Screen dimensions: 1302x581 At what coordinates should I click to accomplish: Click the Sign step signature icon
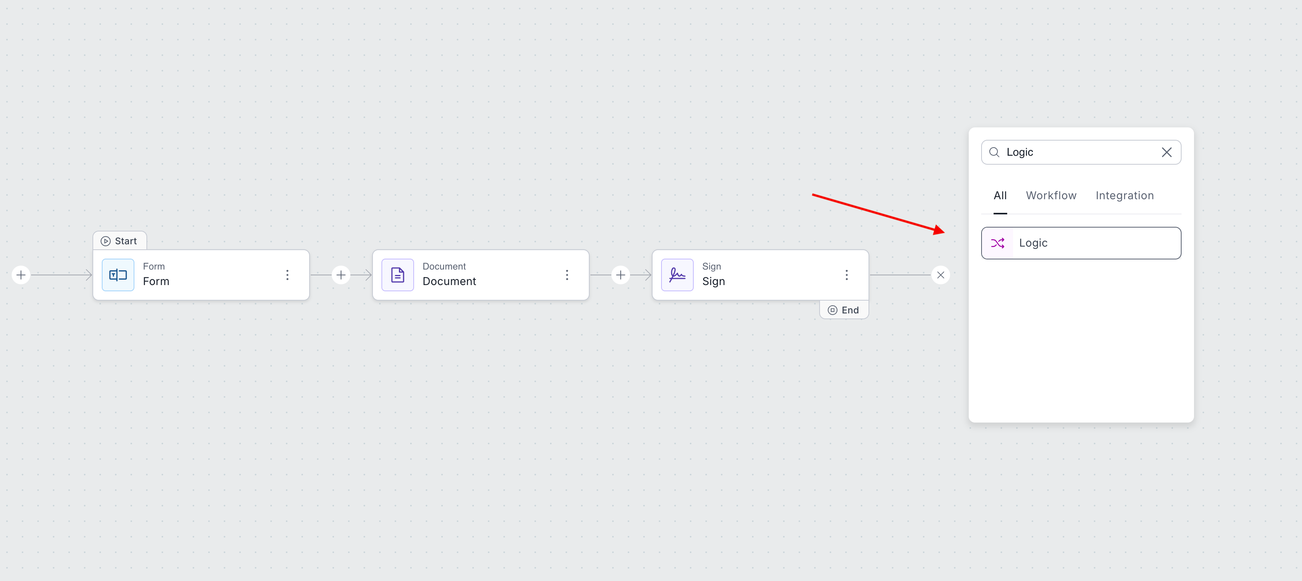[677, 275]
